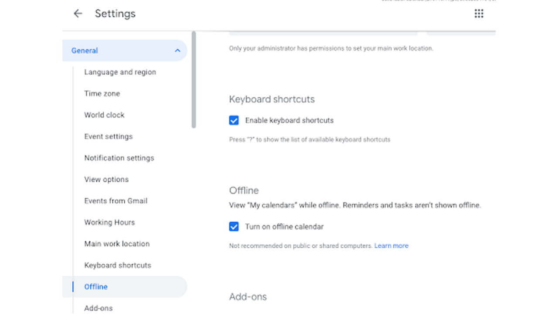Open Events from Gmail settings
This screenshot has height=314, width=558.
point(115,201)
